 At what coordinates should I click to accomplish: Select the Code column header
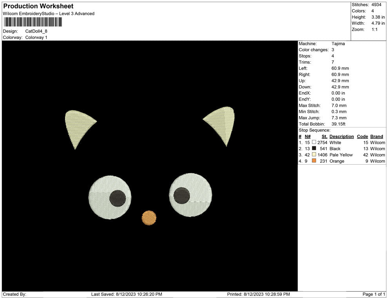point(363,136)
